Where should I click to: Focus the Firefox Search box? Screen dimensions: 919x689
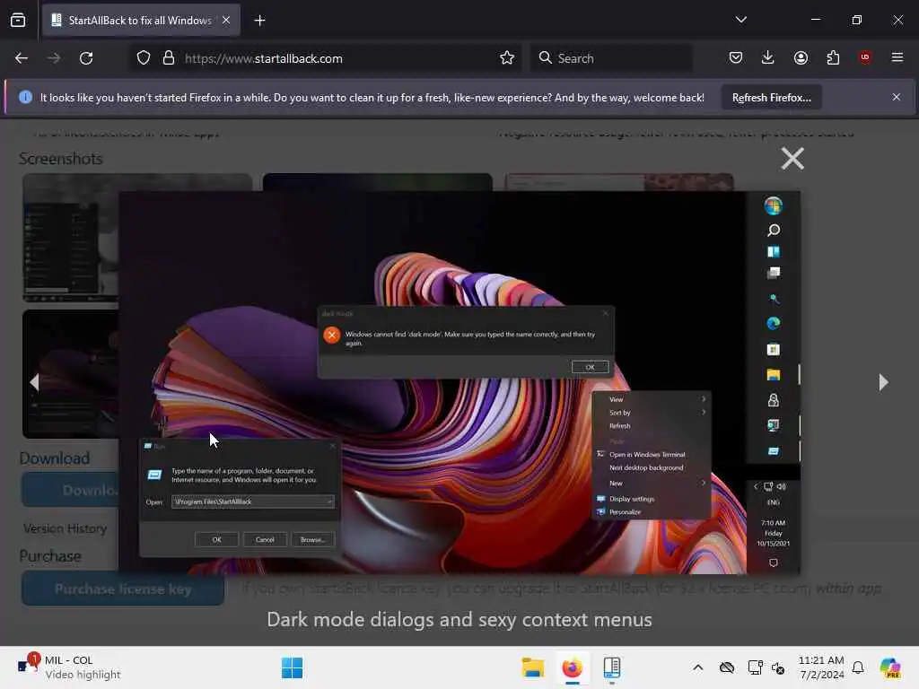[x=611, y=58]
